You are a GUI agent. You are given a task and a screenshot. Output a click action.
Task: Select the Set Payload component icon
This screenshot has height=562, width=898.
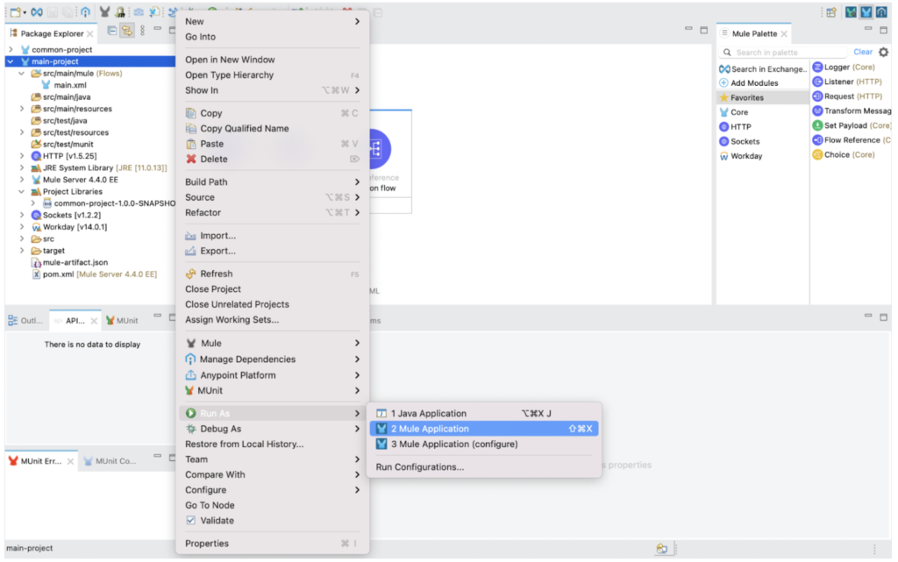click(817, 125)
